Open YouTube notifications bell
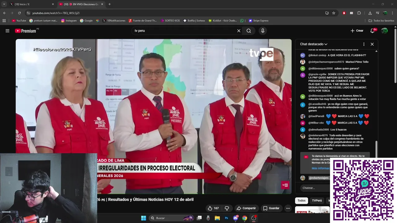 (373, 31)
